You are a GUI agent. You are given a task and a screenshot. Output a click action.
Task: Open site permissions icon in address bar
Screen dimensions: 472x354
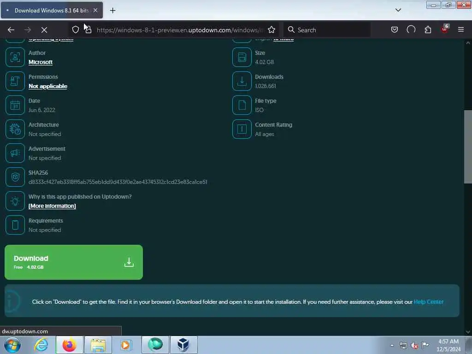coord(88,29)
